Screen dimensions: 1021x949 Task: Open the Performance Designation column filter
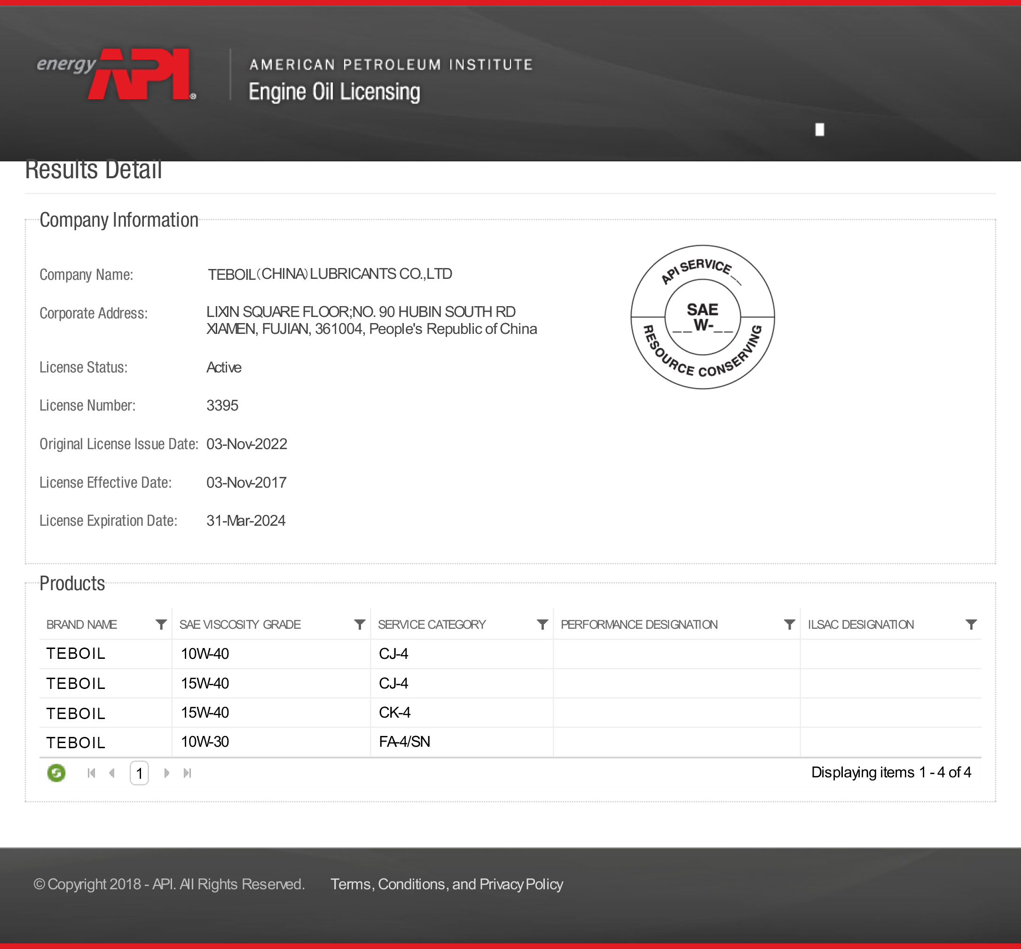click(790, 625)
